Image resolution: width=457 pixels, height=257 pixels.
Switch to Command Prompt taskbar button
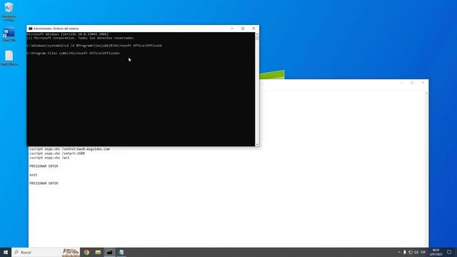click(109, 252)
